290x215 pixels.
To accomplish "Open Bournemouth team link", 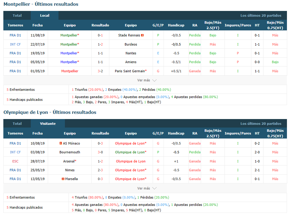I will pyautogui.click(x=70, y=152).
